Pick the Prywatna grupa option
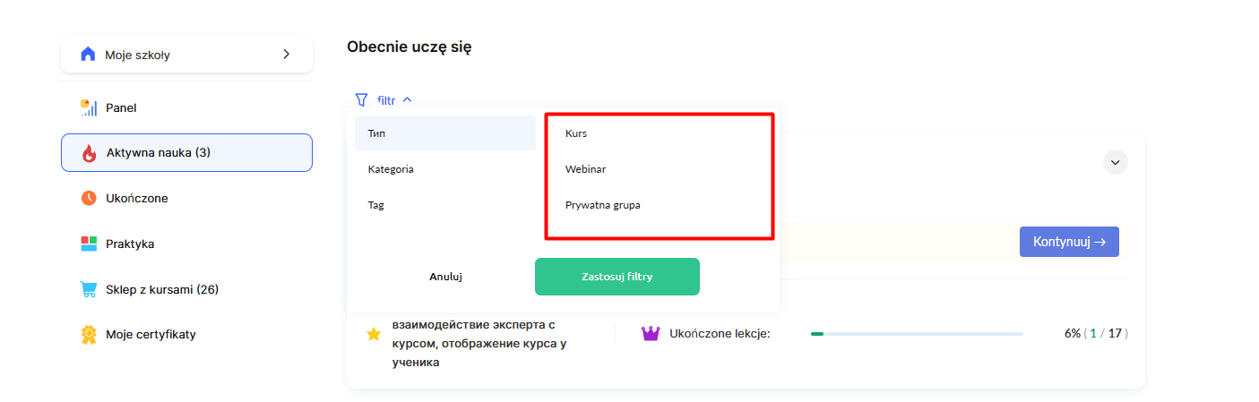 point(602,205)
